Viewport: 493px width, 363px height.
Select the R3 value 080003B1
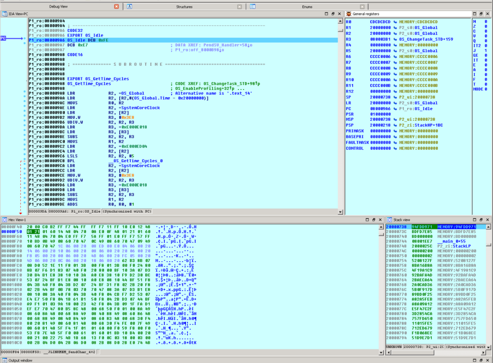point(380,39)
